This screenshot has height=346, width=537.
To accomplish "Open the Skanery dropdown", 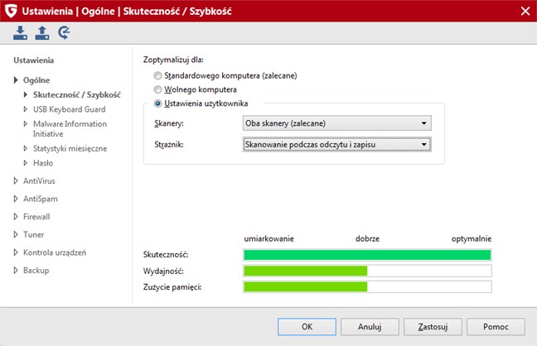I will point(337,123).
